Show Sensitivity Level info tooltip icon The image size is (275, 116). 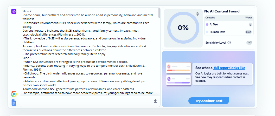tap(229, 43)
